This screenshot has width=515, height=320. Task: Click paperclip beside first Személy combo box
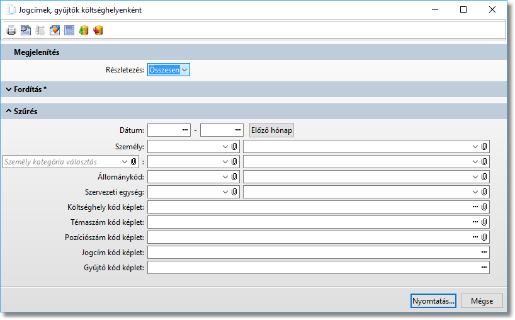click(x=234, y=147)
